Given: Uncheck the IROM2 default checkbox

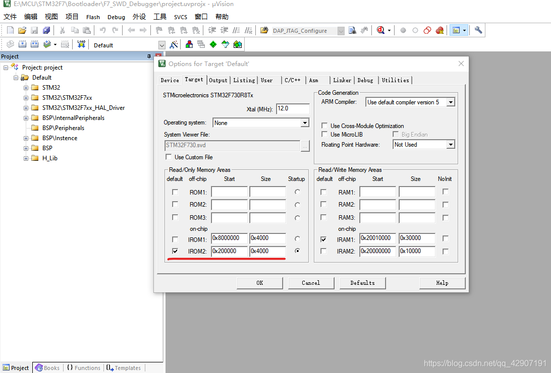Looking at the screenshot, I should pyautogui.click(x=175, y=251).
